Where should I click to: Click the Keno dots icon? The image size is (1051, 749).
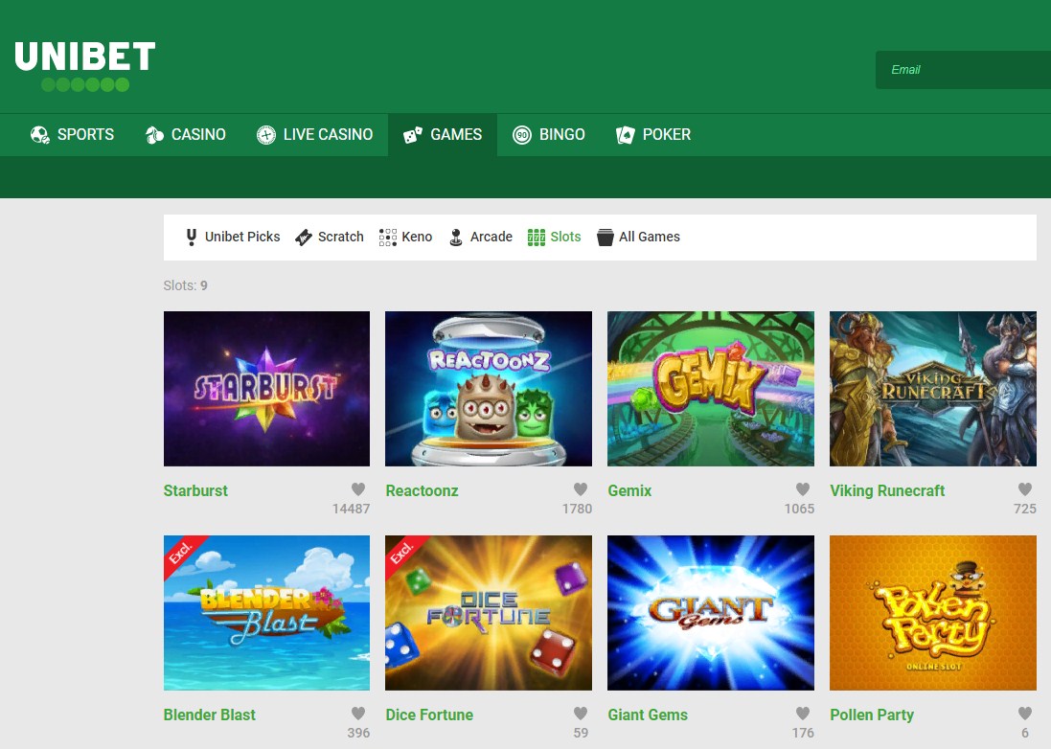coord(387,238)
